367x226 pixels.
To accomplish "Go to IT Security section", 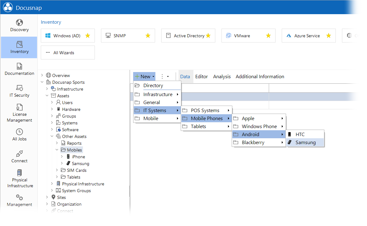I will [19, 91].
